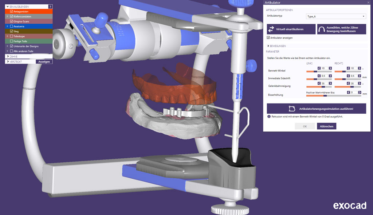Viewport: 373px width, 215px height.
Task: Click Anzeigen button next to Versteckt
Action: 44,62
